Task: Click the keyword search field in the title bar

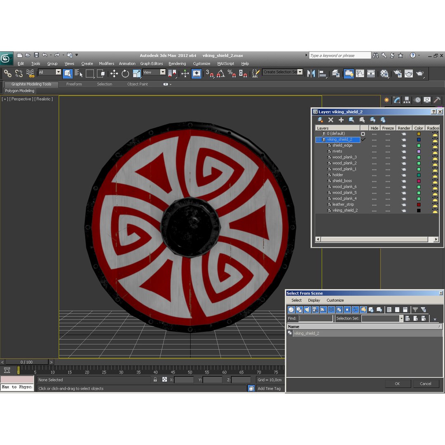Action: (340, 55)
